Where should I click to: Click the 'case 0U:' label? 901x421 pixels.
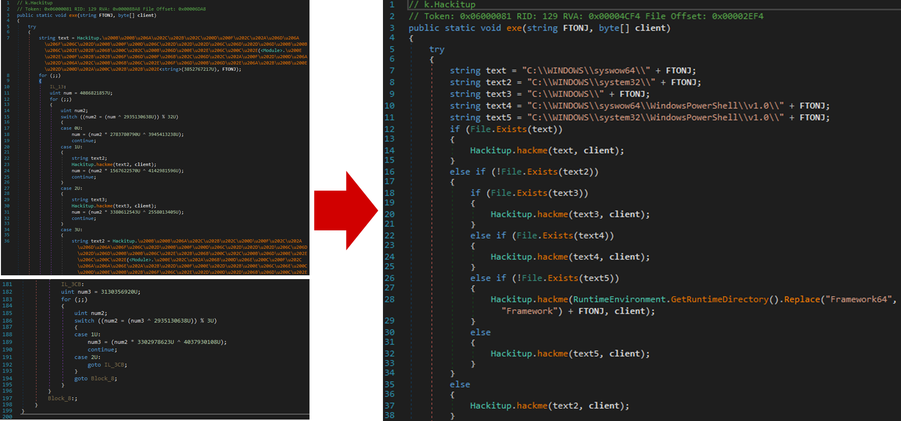point(72,128)
